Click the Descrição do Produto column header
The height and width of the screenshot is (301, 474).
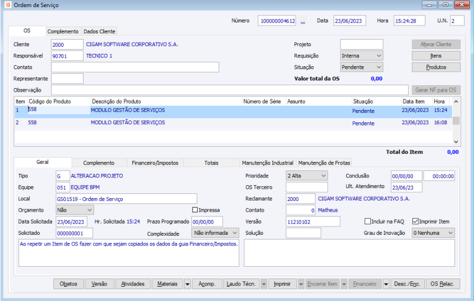click(x=166, y=102)
